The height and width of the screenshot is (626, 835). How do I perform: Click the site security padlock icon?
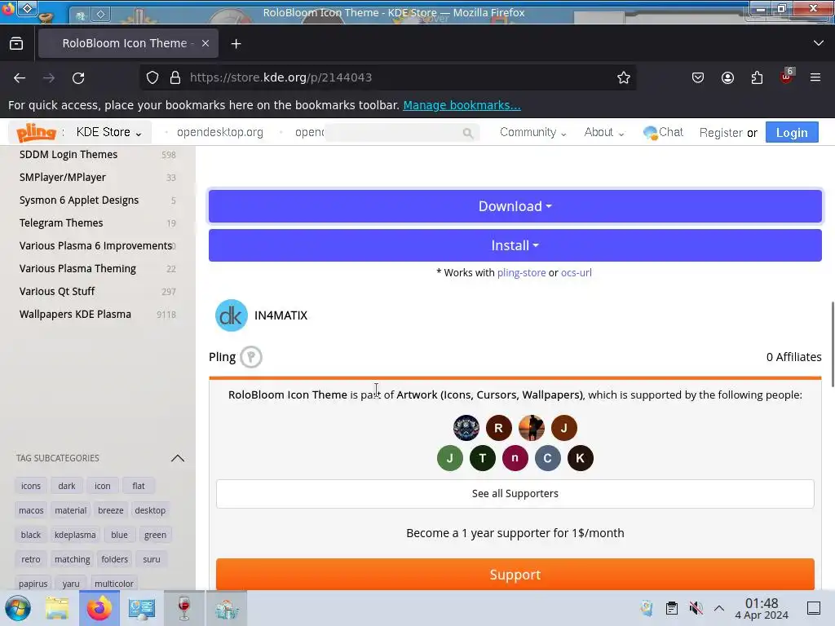(175, 77)
